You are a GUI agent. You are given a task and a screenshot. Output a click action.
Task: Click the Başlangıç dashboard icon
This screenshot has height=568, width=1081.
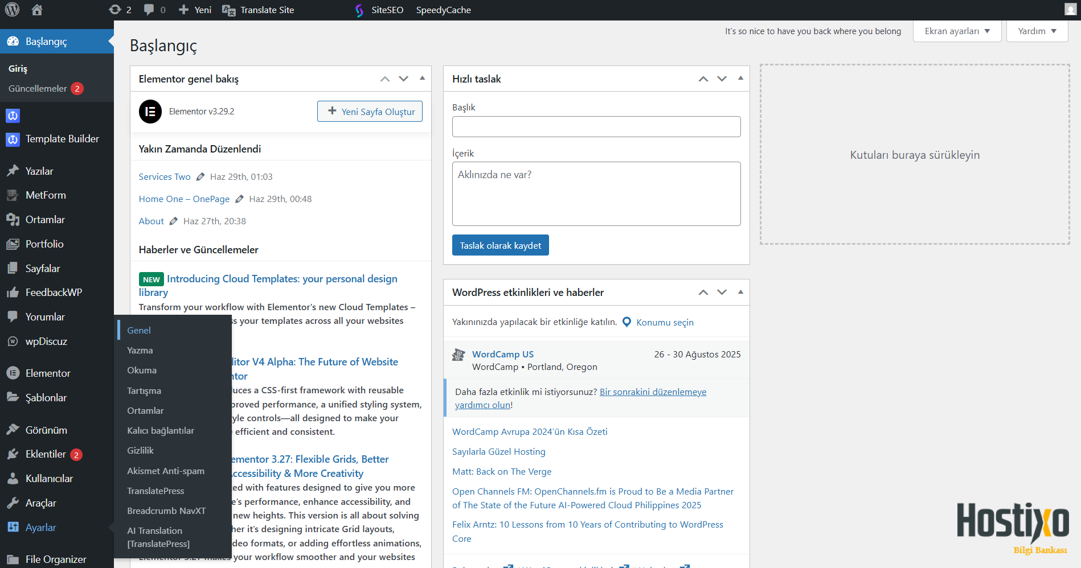click(x=13, y=42)
